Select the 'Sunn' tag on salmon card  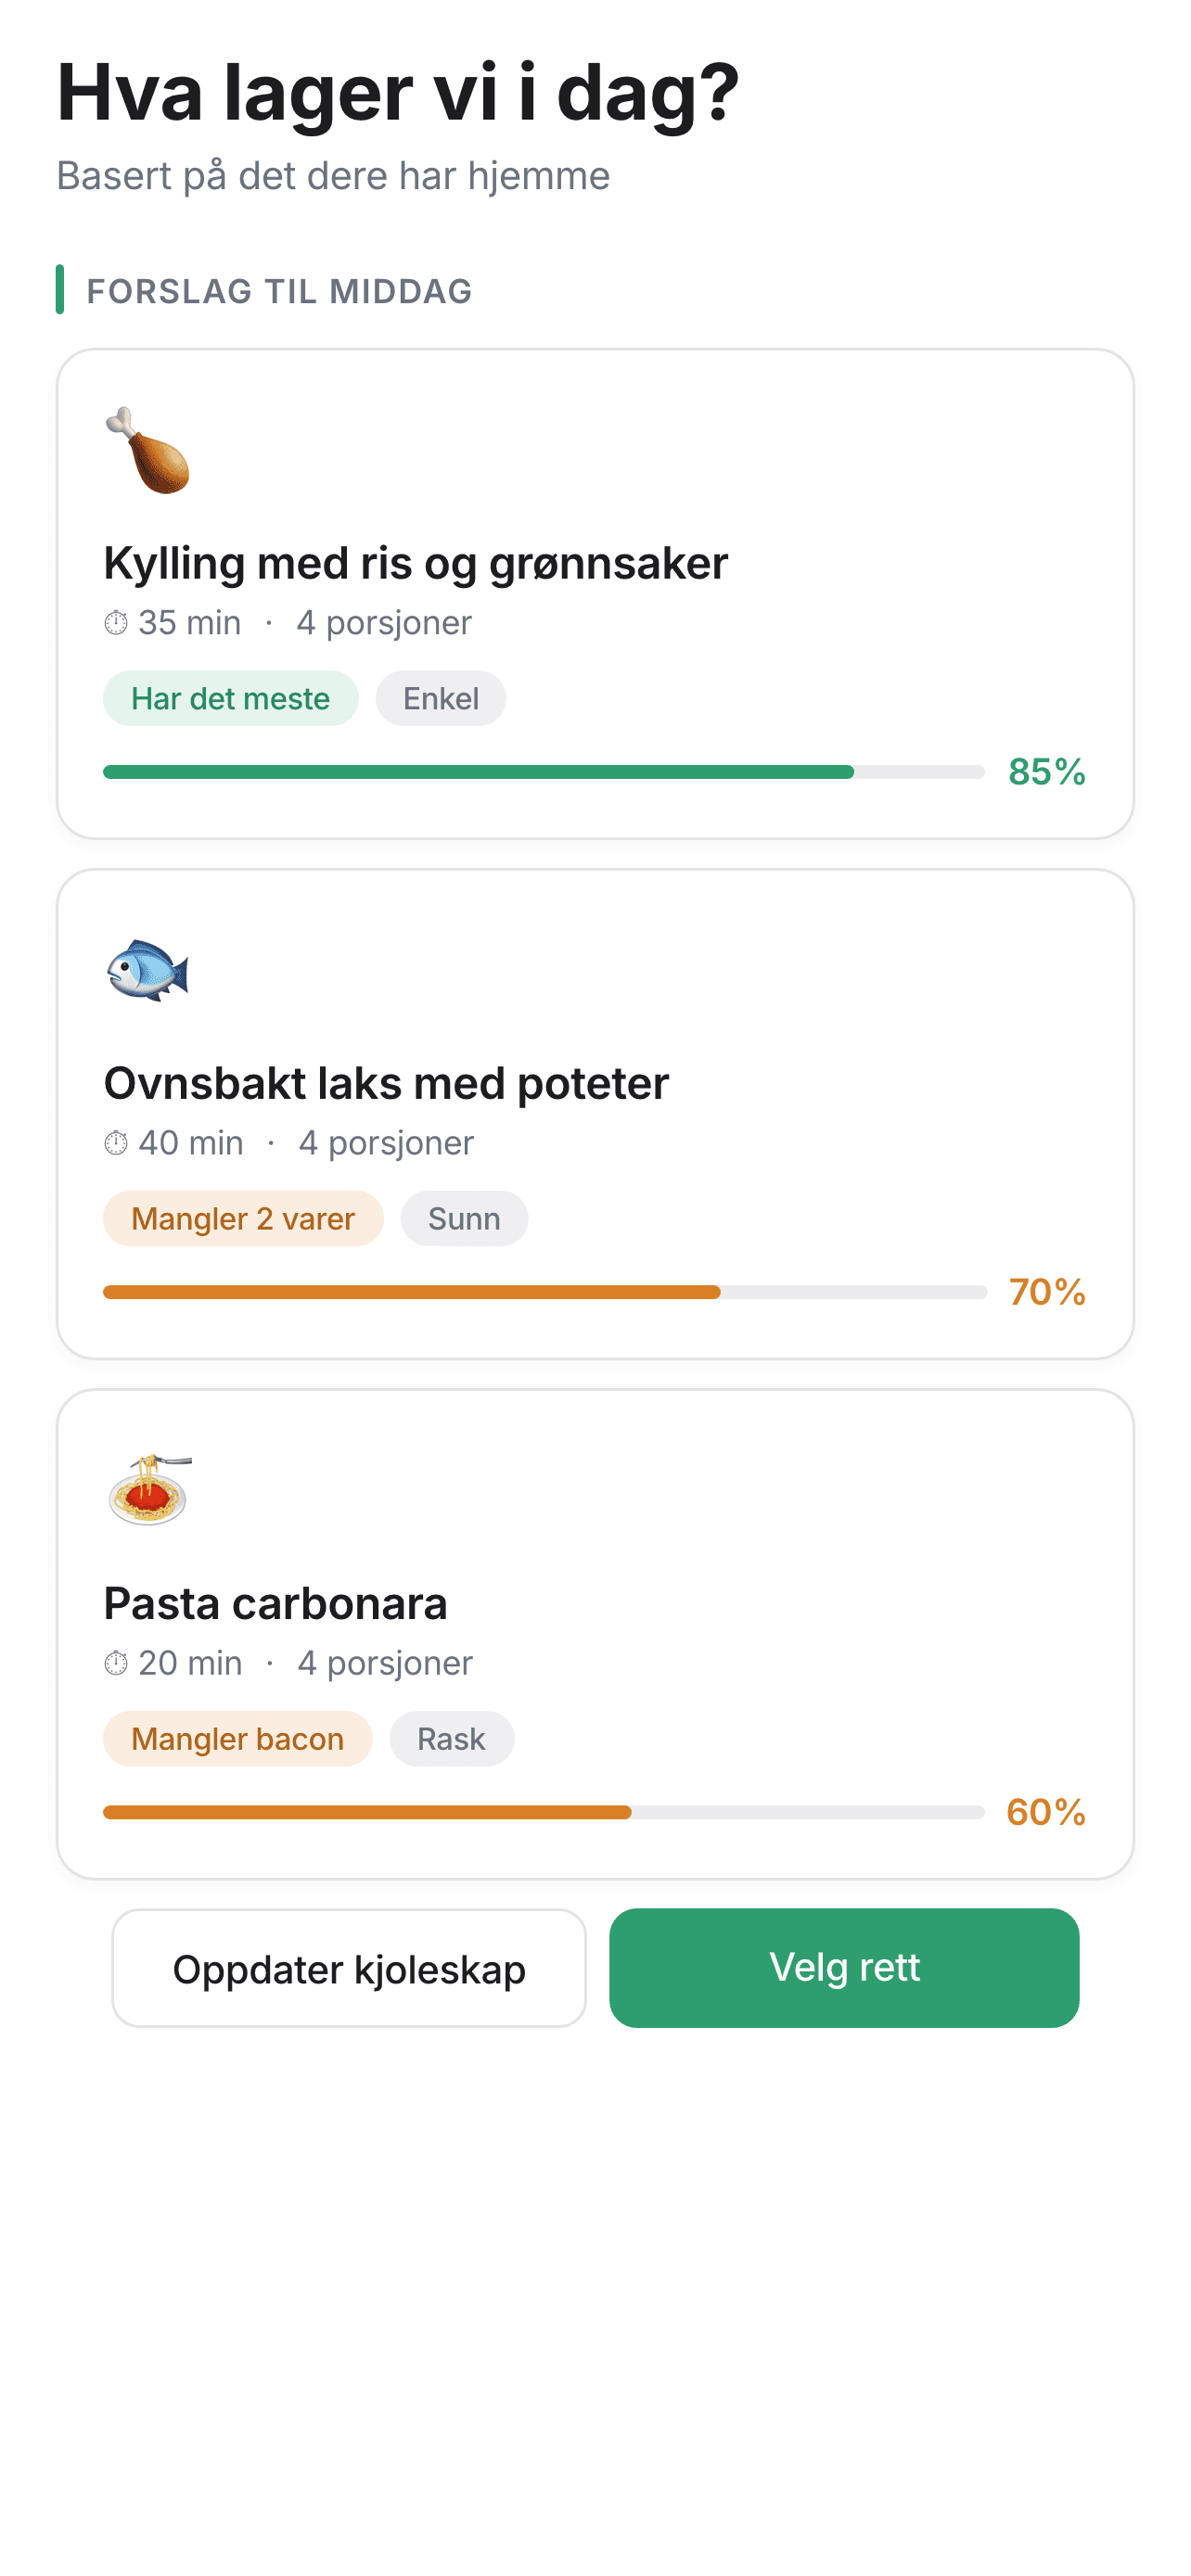463,1218
